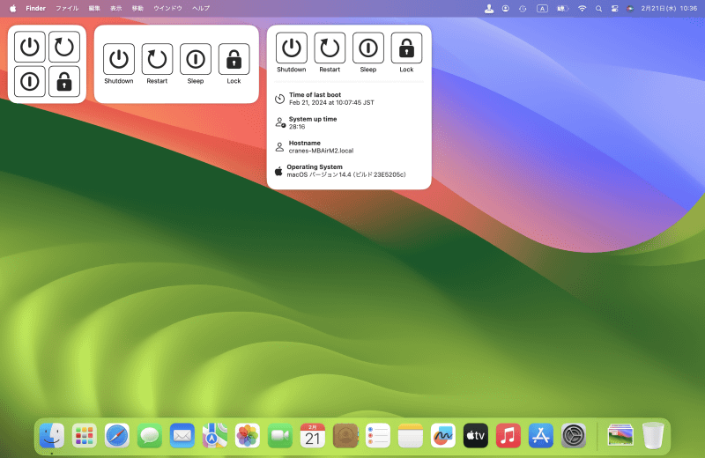
Task: Click Shutdown button in medium widget
Action: point(119,59)
